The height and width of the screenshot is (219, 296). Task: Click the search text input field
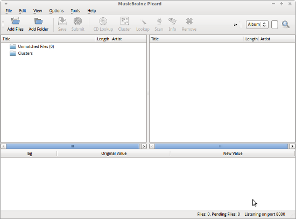click(x=274, y=25)
